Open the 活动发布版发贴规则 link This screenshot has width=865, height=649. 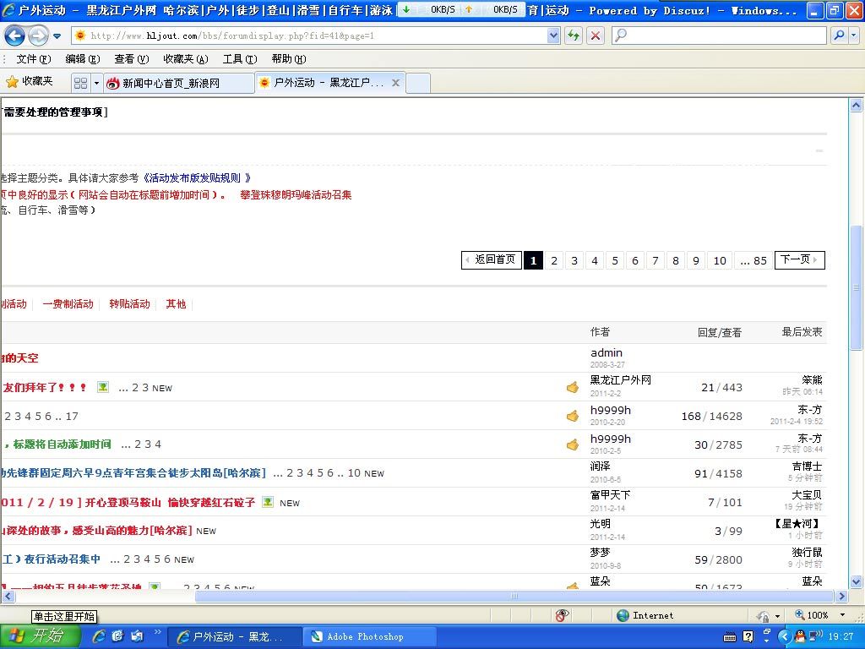196,178
